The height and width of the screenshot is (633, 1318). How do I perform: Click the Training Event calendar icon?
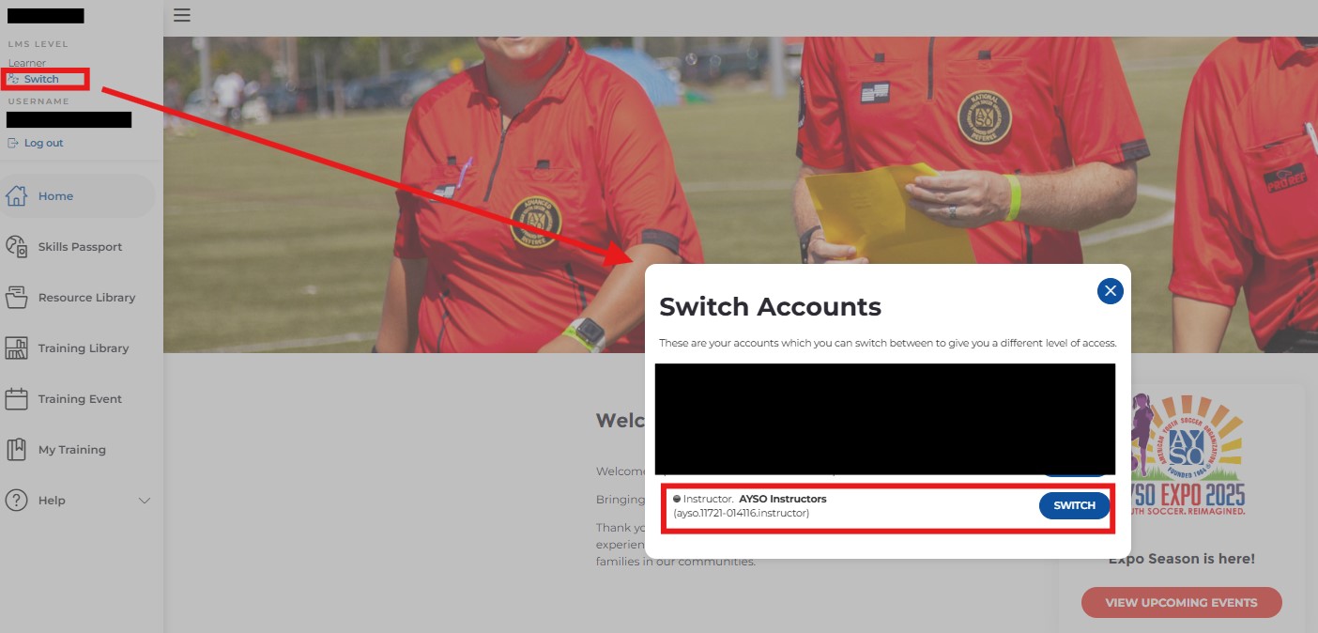17,399
